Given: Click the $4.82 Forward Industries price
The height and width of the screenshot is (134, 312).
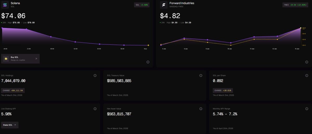Looking at the screenshot, I should [x=170, y=16].
